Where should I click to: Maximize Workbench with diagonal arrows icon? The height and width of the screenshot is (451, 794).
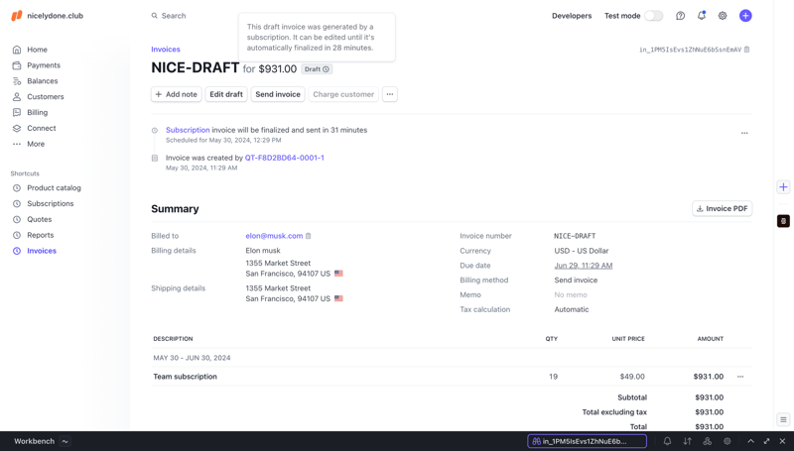point(766,441)
